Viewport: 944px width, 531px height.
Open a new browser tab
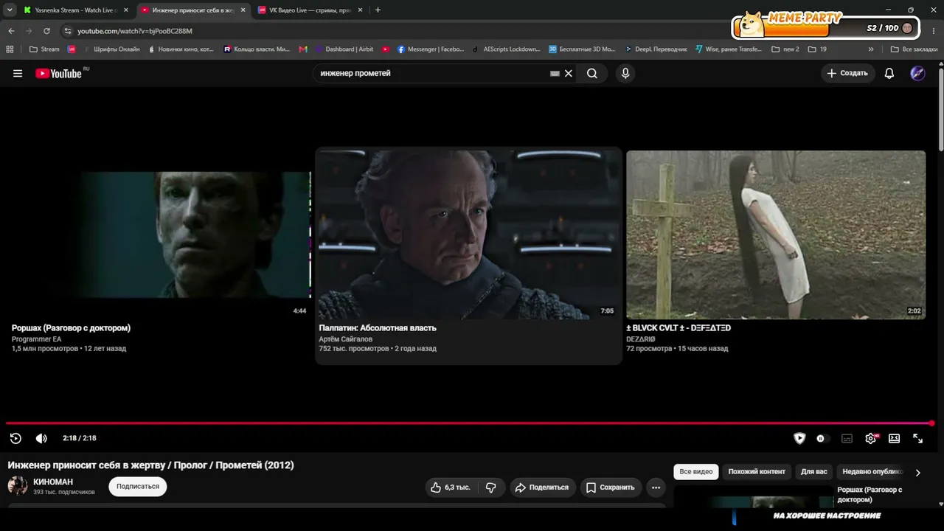click(378, 10)
